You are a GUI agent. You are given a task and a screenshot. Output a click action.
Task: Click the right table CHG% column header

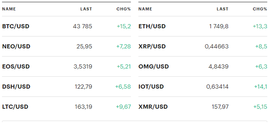(260, 9)
